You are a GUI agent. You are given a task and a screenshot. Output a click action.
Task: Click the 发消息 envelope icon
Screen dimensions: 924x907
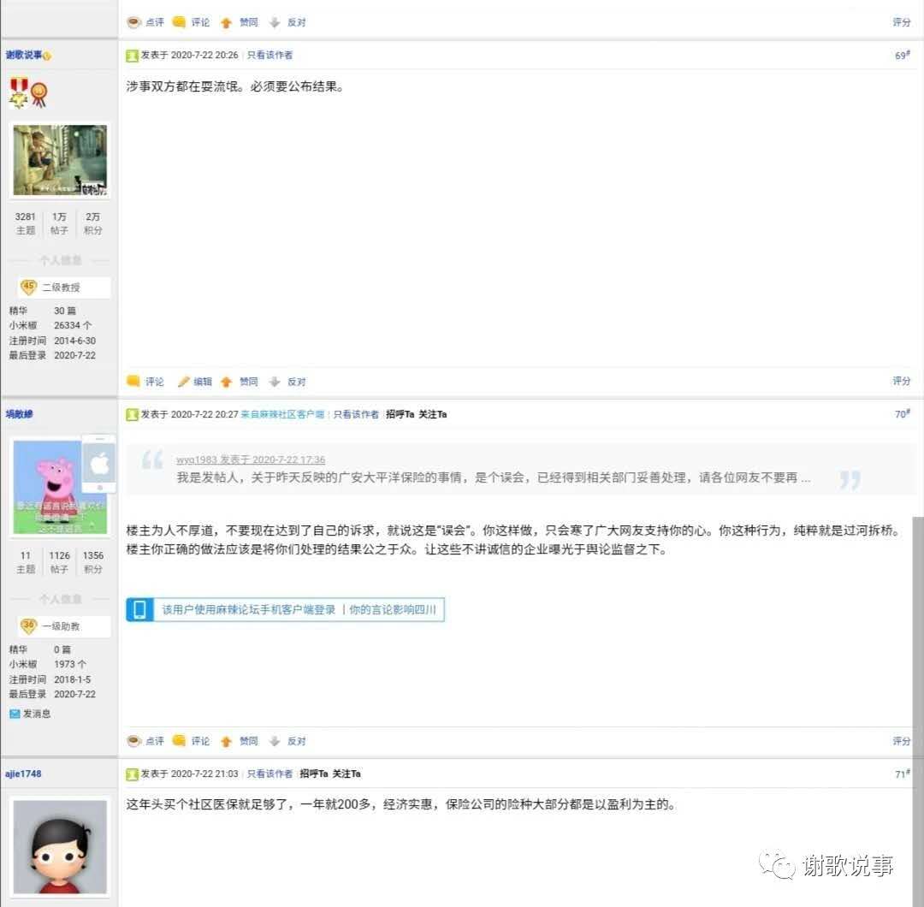(x=15, y=714)
